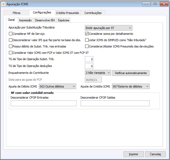The height and width of the screenshot is (160, 170).
Task: Click the Desconsiderar CFOP Entradas input field
Action: click(x=44, y=103)
